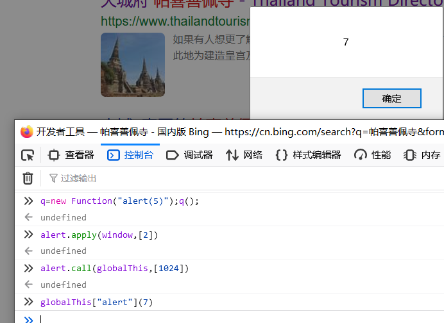Screen dimensions: 444x323
Task: Click the element picker icon in devtools
Action: [28, 155]
